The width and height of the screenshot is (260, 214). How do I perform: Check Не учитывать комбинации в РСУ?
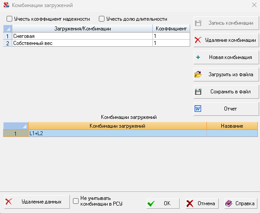click(x=76, y=201)
